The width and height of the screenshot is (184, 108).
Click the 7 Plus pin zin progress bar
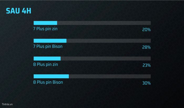(x=92, y=23)
